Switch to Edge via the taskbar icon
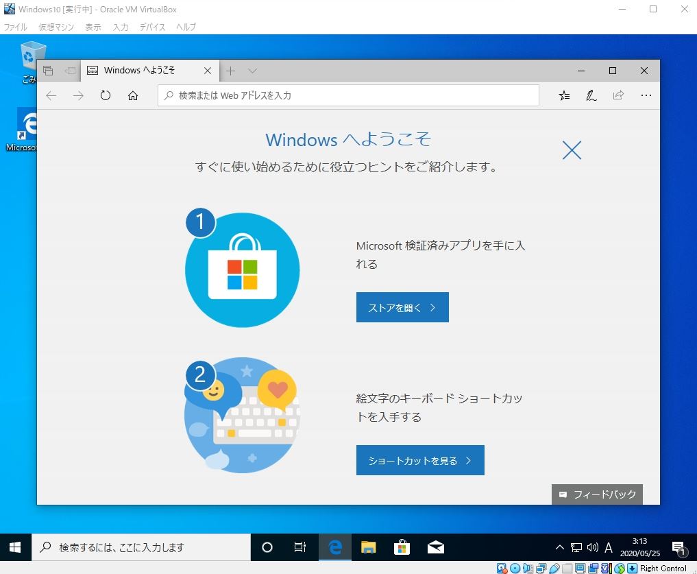Image resolution: width=697 pixels, height=574 pixels. tap(334, 547)
